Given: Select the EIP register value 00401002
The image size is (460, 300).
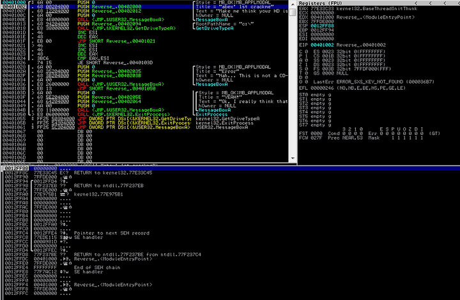Looking at the screenshot, I should [x=322, y=45].
